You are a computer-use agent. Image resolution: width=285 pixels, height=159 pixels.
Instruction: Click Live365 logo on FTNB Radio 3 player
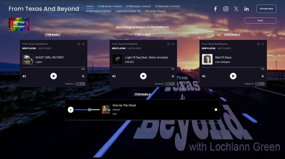(260, 84)
